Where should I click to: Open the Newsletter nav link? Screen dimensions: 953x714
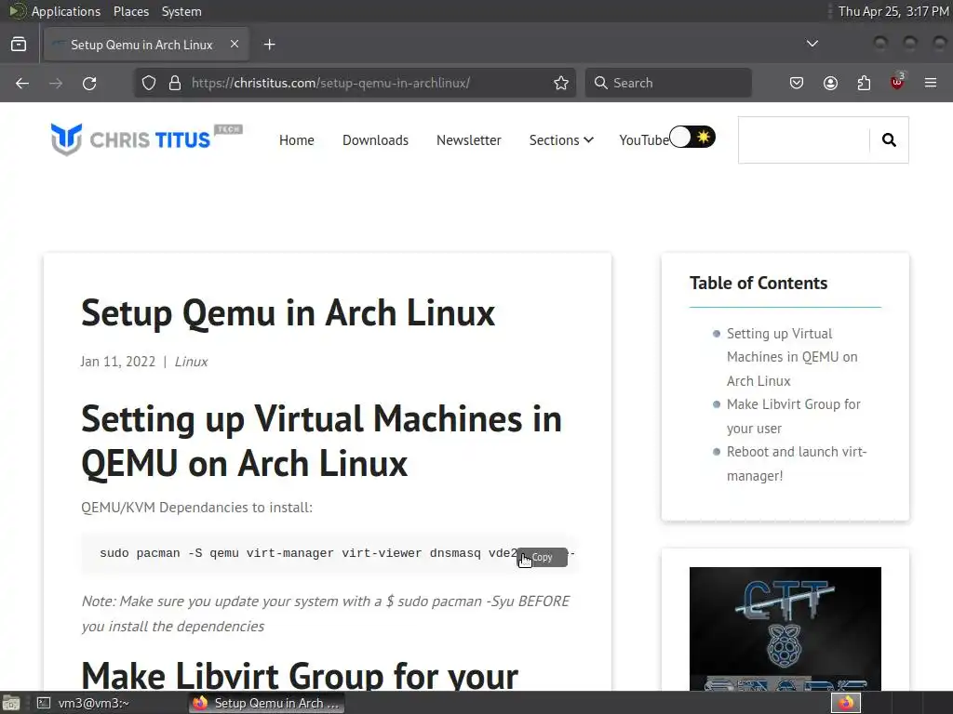tap(469, 140)
